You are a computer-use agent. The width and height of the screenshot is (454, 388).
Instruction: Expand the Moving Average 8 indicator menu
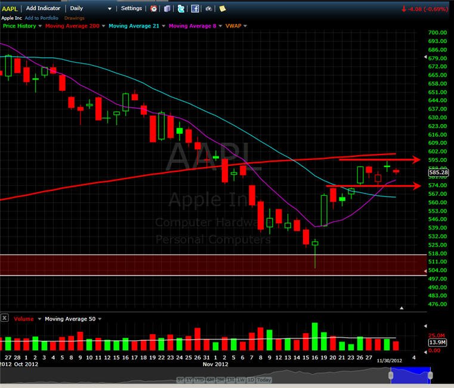click(220, 26)
